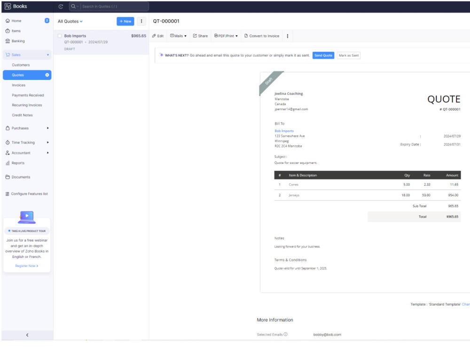Click the Edit pencil button
This screenshot has height=353, width=470.
[x=158, y=36]
